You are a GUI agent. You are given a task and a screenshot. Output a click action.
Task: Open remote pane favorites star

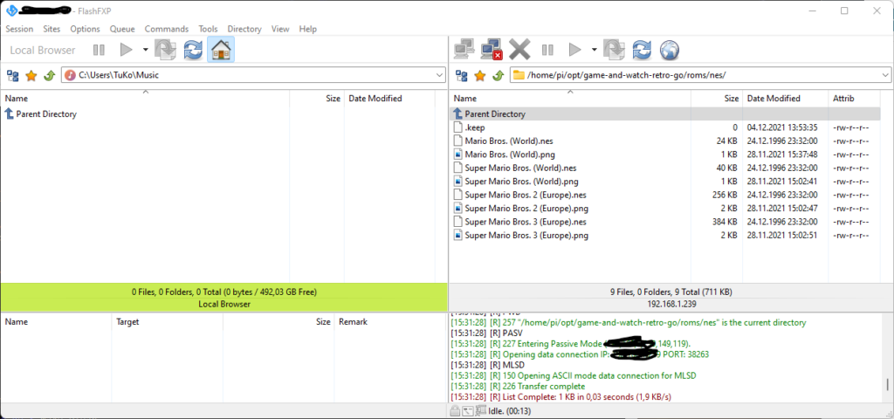(x=480, y=75)
